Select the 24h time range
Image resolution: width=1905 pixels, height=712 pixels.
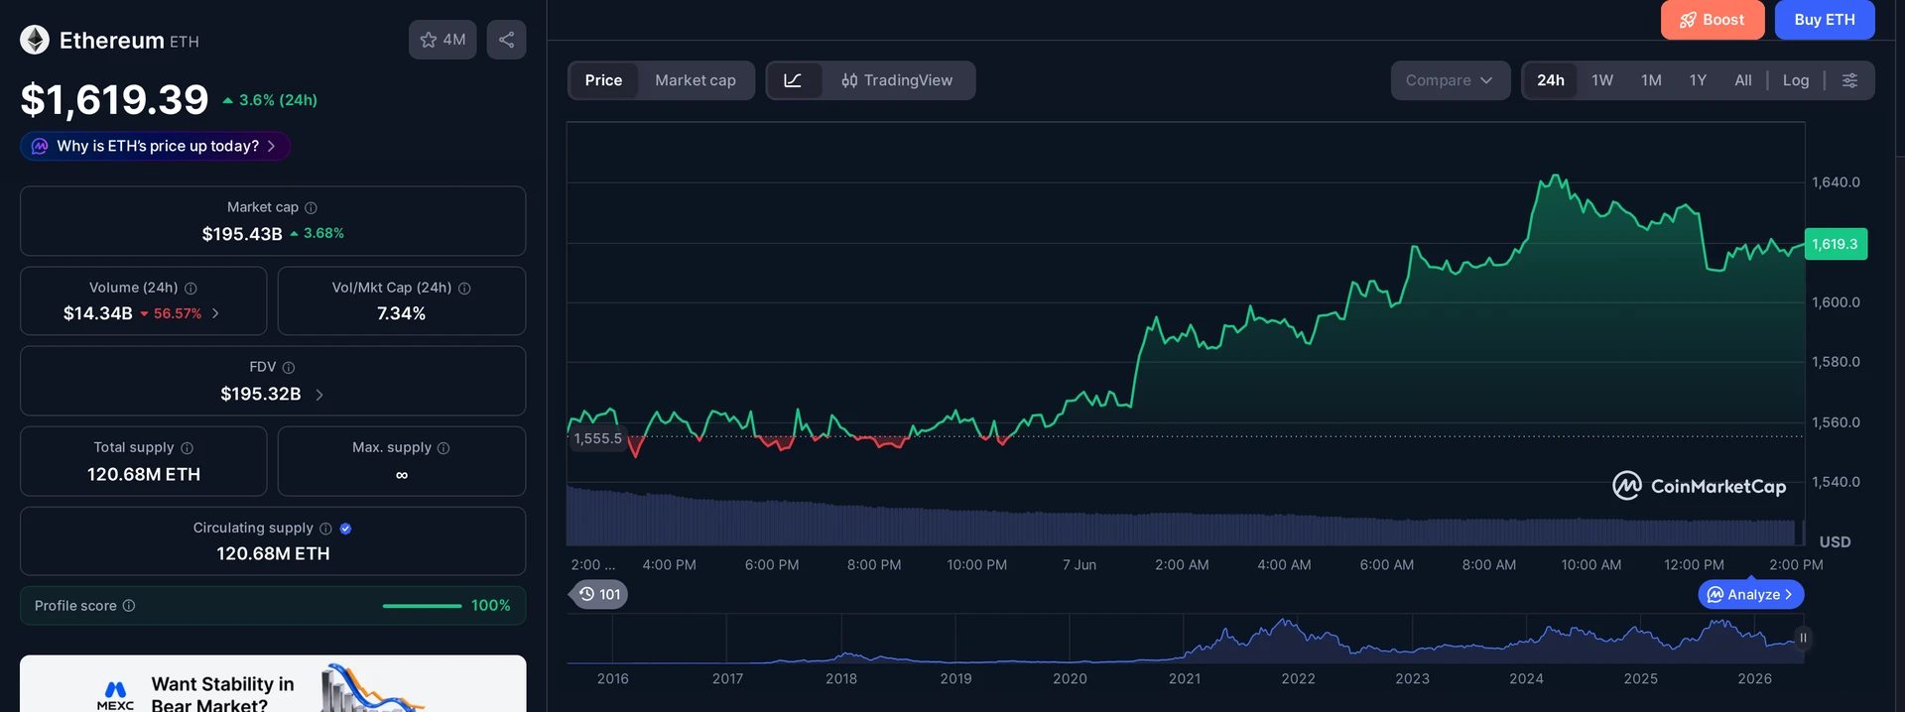[x=1551, y=80]
